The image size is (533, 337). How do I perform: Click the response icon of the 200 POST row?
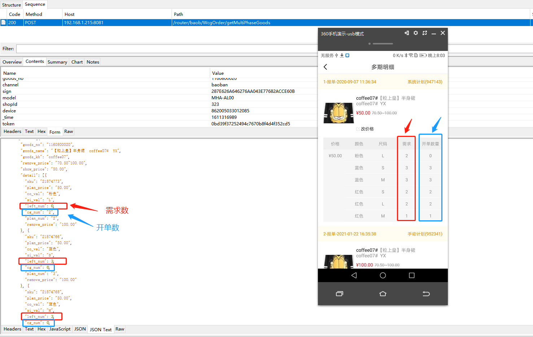click(3, 22)
